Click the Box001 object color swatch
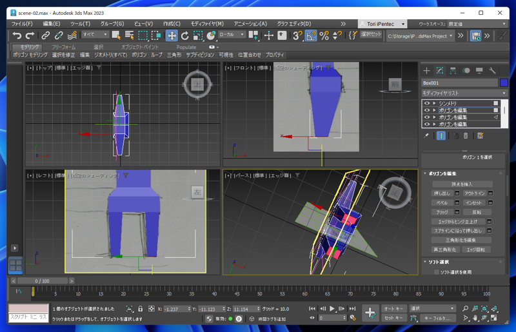Image resolution: width=516 pixels, height=332 pixels. tap(504, 83)
